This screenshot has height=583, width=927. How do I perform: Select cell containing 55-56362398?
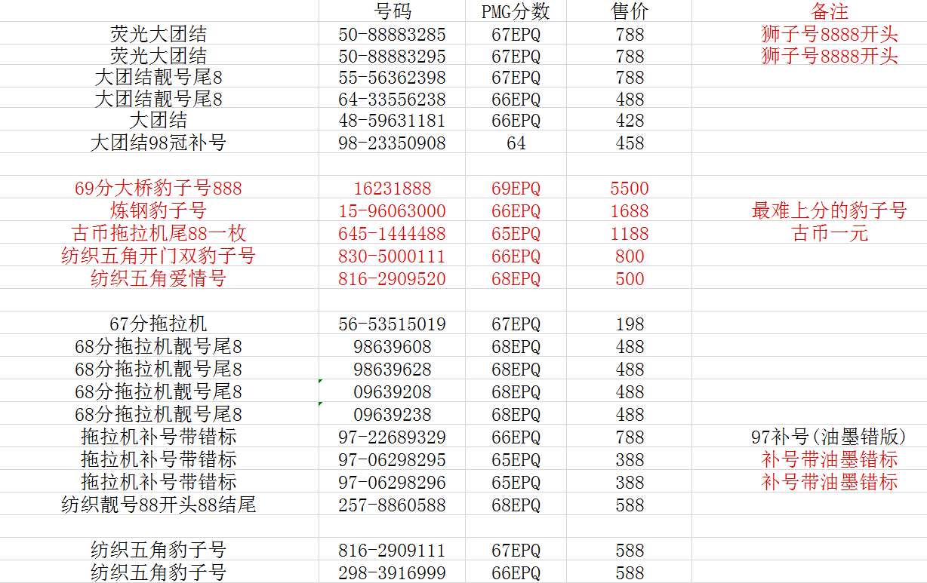[x=392, y=78]
